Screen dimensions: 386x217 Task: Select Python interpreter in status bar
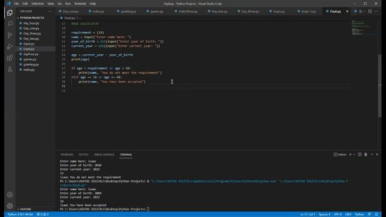click(20, 215)
